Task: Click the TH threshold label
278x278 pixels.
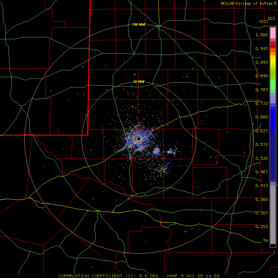Action: pyautogui.click(x=265, y=240)
